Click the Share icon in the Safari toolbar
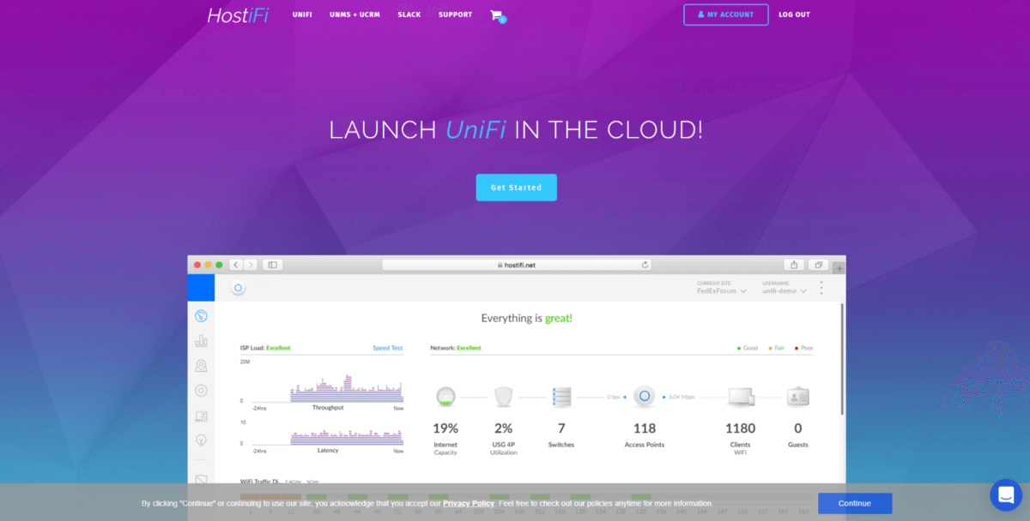 [793, 264]
